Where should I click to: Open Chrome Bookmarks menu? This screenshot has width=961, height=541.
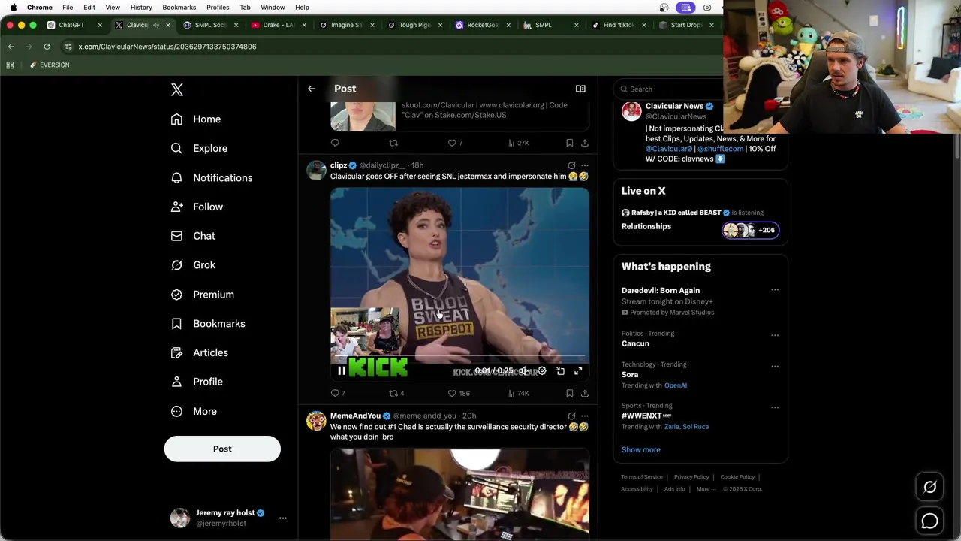pos(179,8)
